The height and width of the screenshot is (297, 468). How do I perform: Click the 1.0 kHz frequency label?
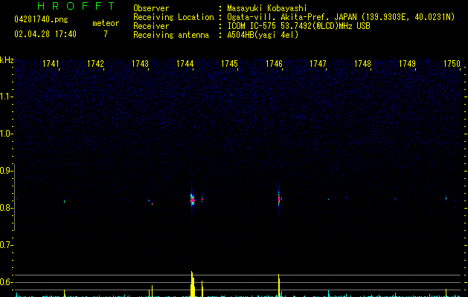pos(6,134)
